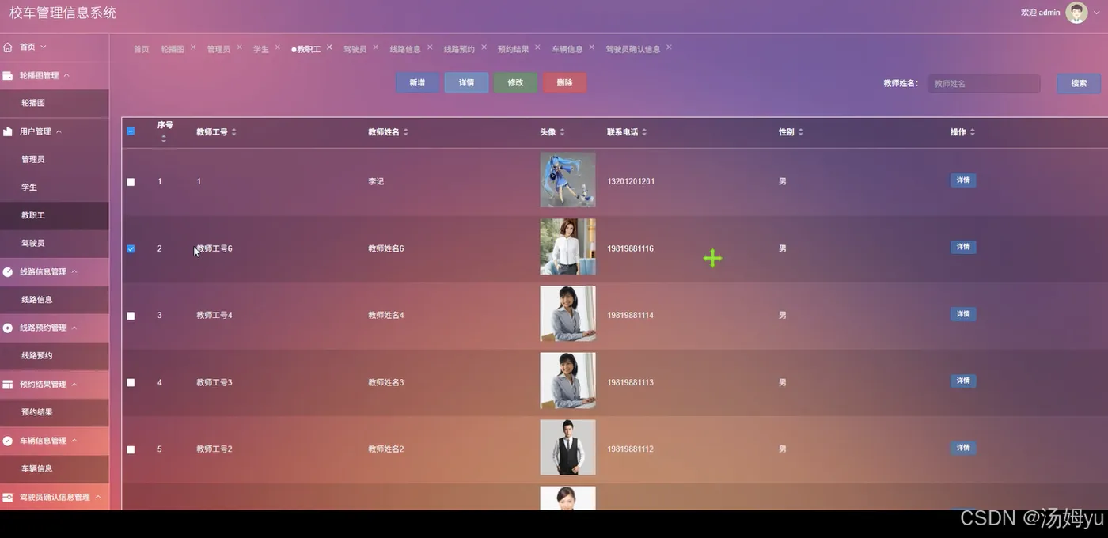
Task: Switch to the 车辆信息 tab
Action: point(567,49)
